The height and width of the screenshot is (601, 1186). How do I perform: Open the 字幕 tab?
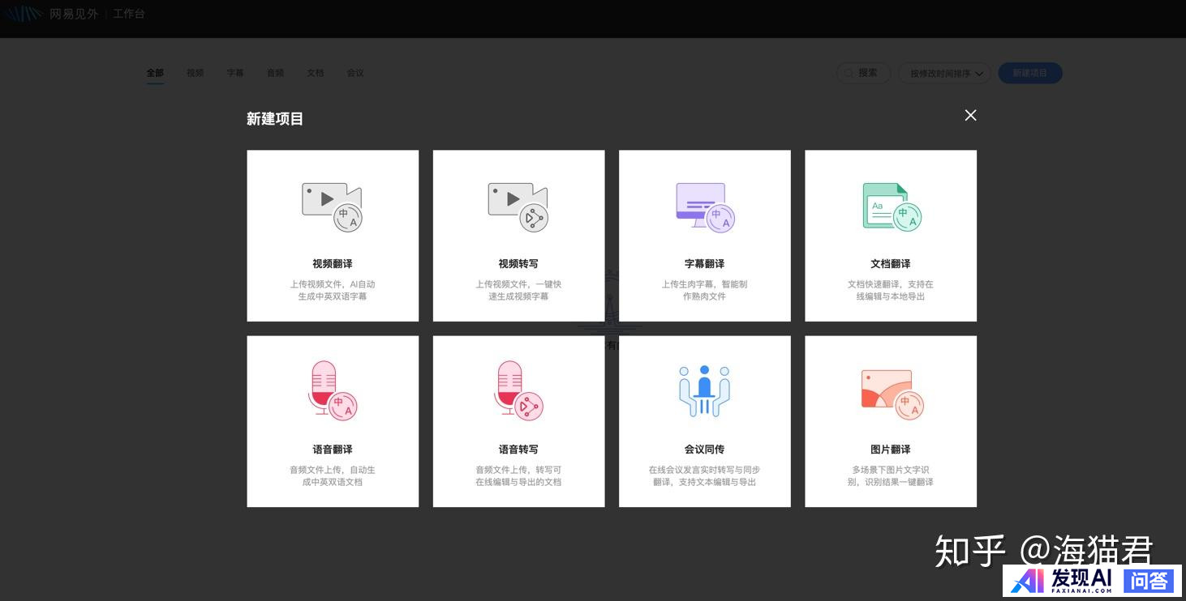click(235, 73)
